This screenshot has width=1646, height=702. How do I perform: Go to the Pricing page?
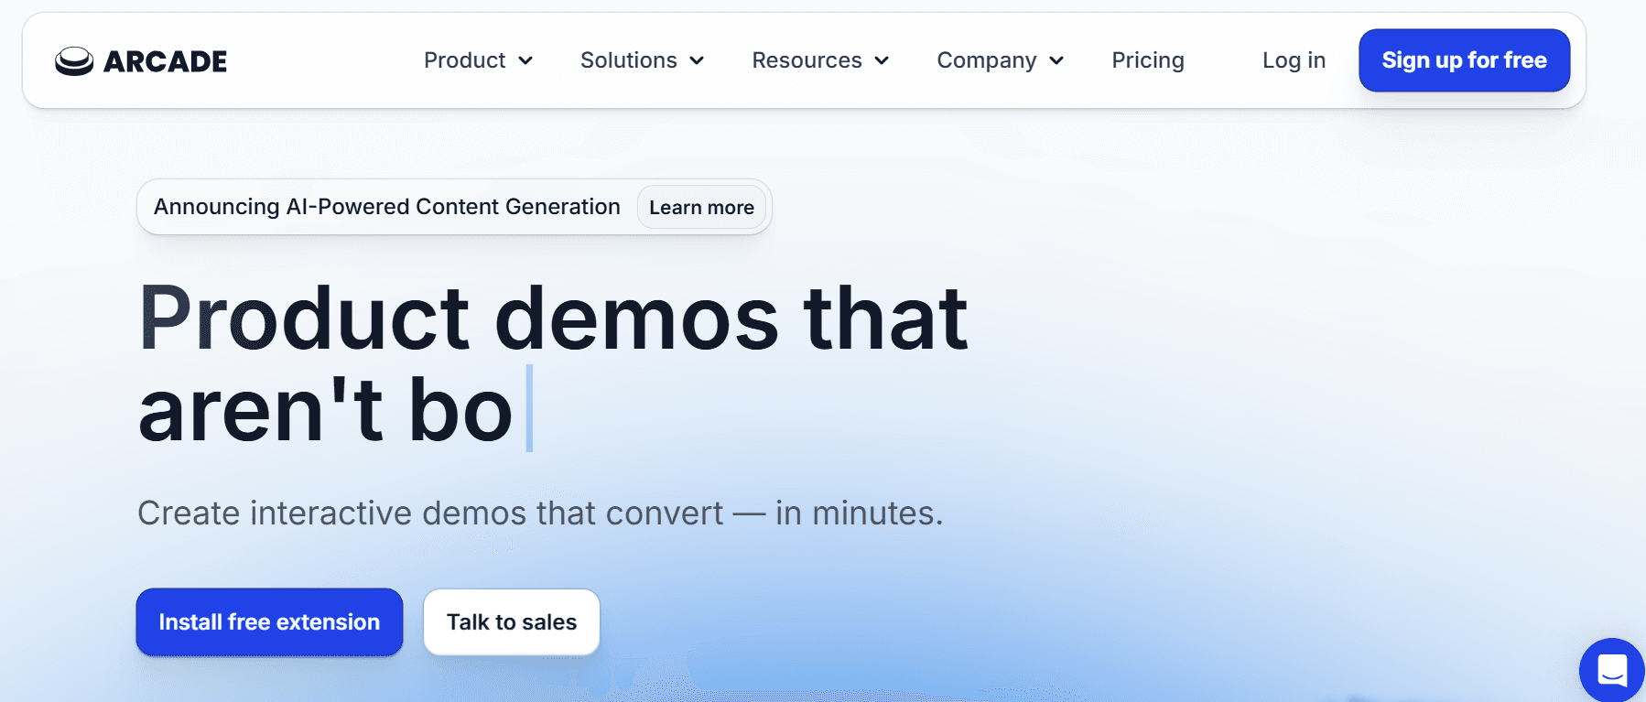point(1147,60)
